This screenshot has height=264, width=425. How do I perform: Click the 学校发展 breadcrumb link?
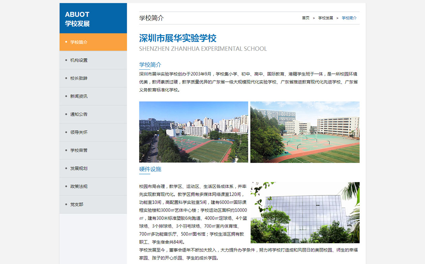pyautogui.click(x=325, y=18)
